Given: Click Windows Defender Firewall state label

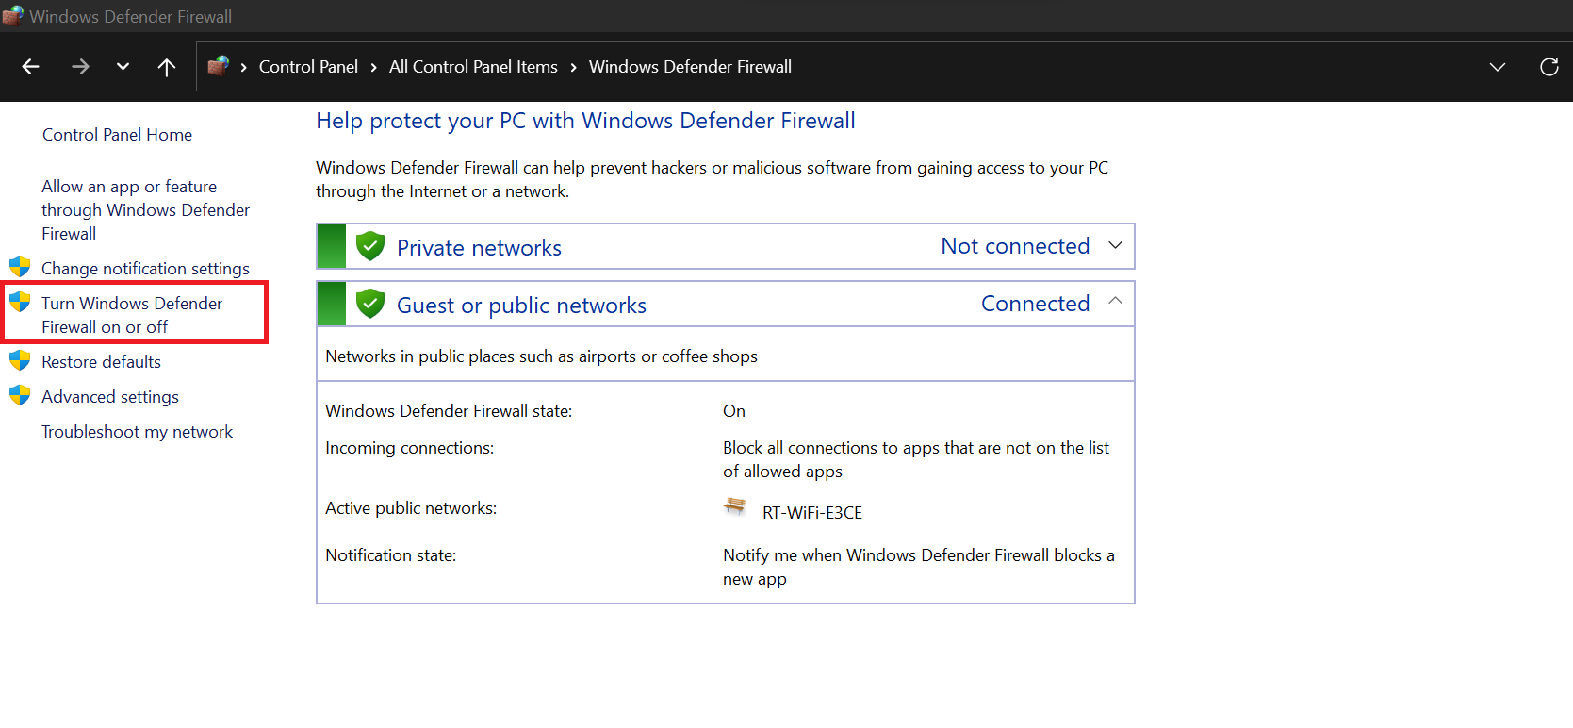Looking at the screenshot, I should pyautogui.click(x=449, y=411).
